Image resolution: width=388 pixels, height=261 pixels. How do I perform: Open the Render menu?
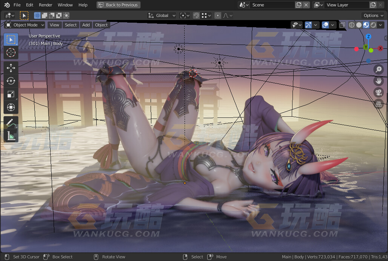pos(46,5)
